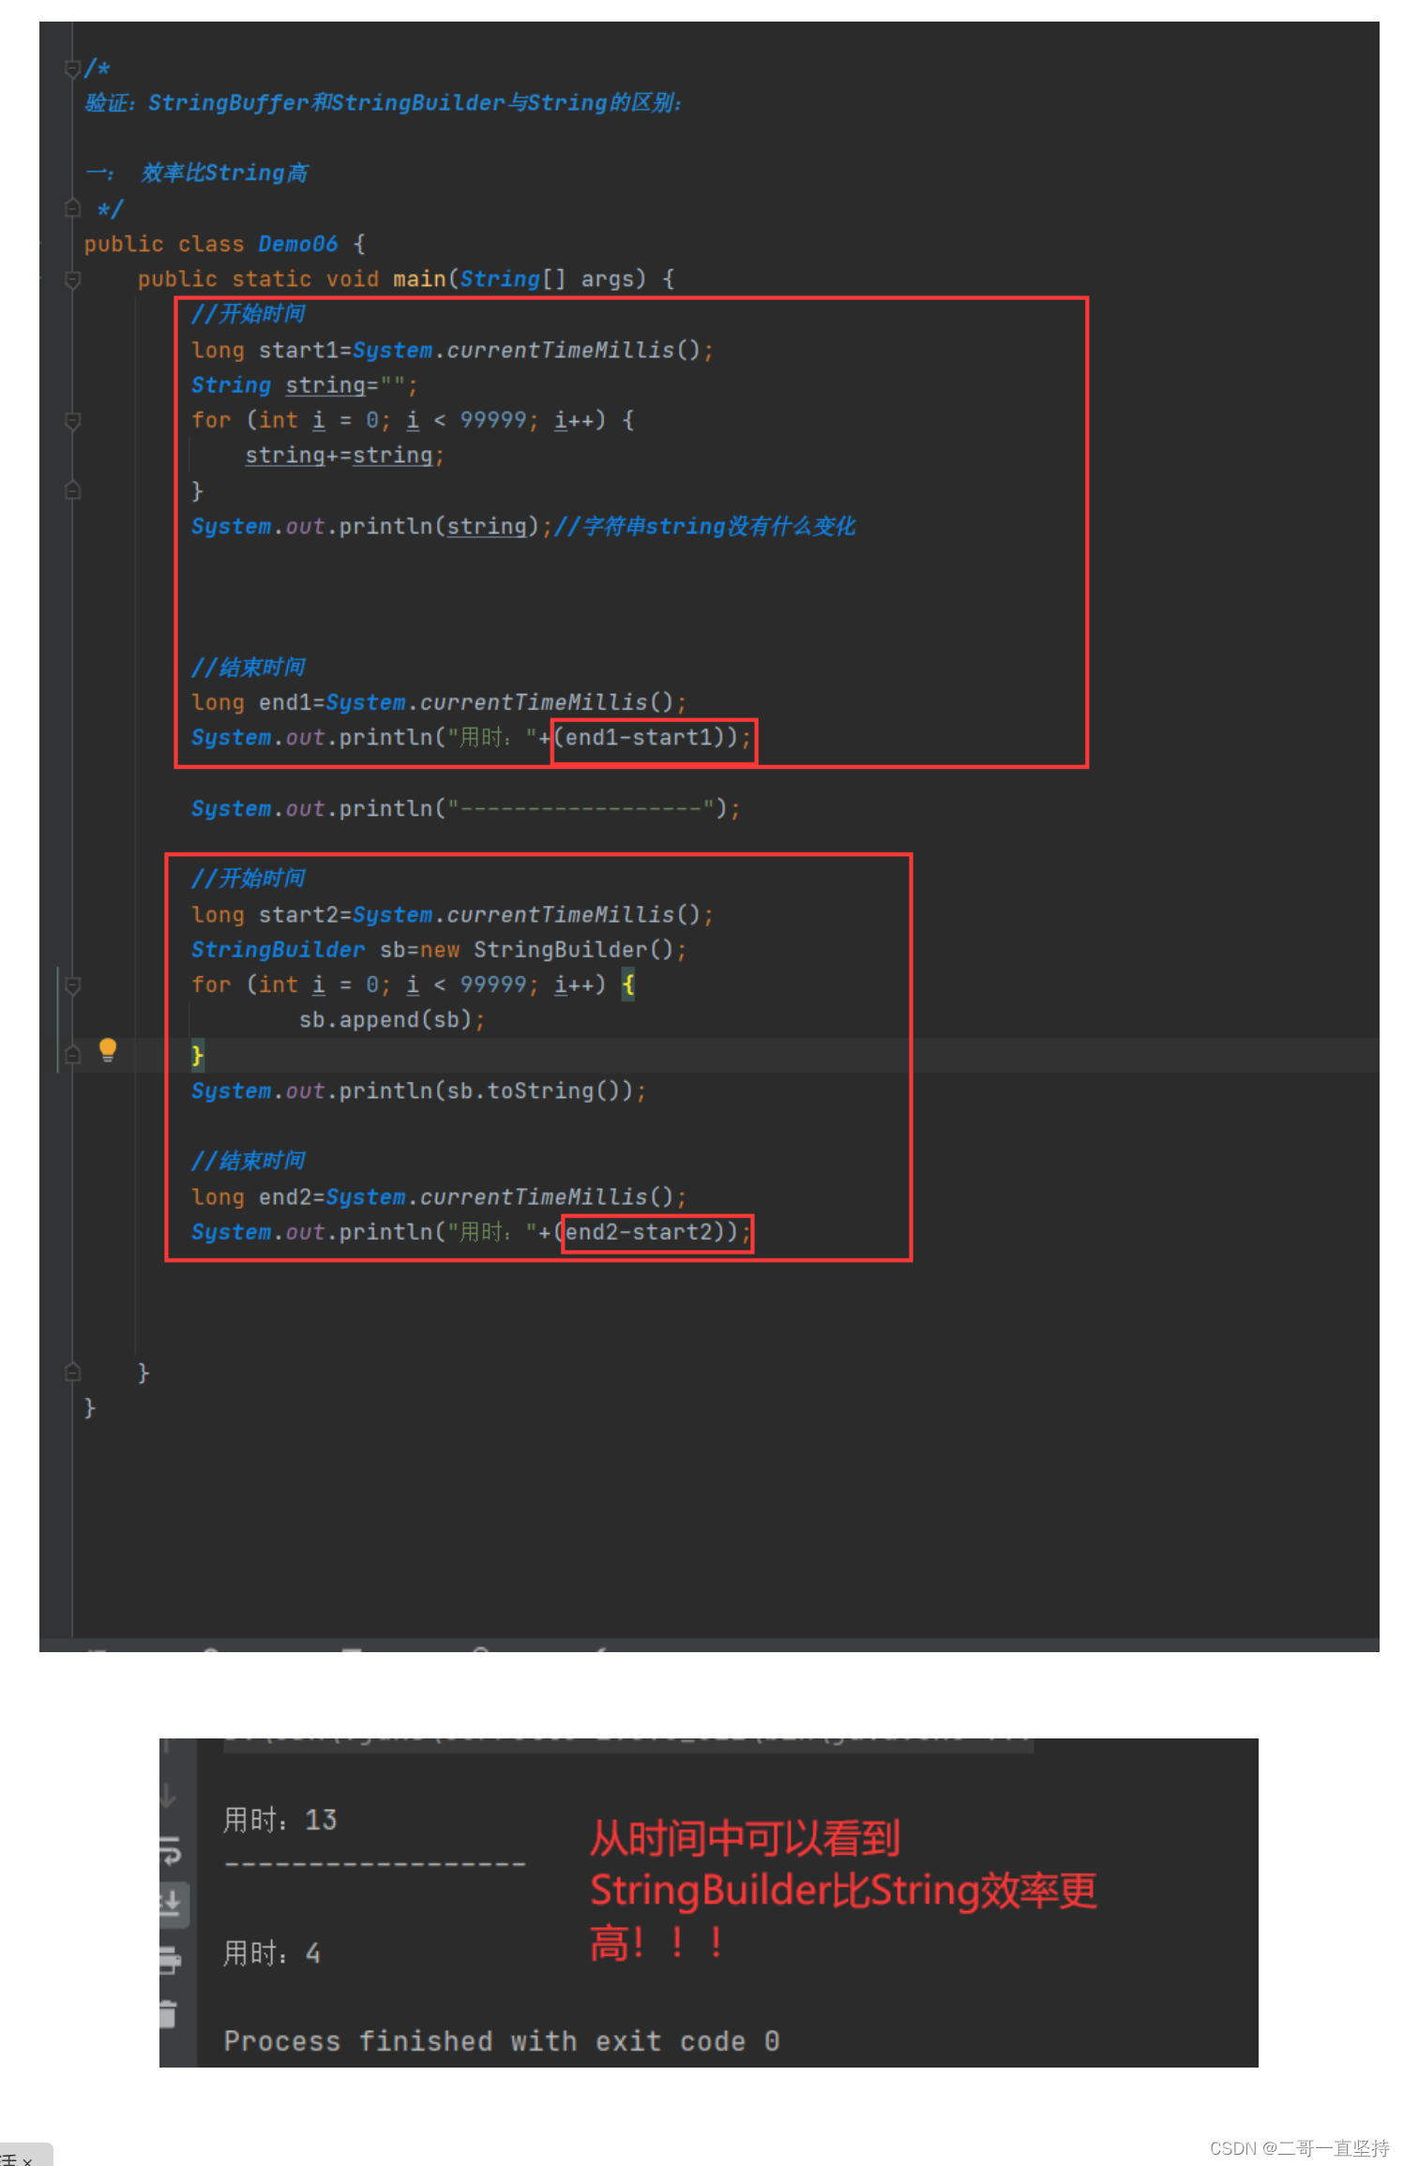This screenshot has width=1404, height=2166.
Task: Collapse the second for loop (sb.append)
Action: [x=72, y=985]
